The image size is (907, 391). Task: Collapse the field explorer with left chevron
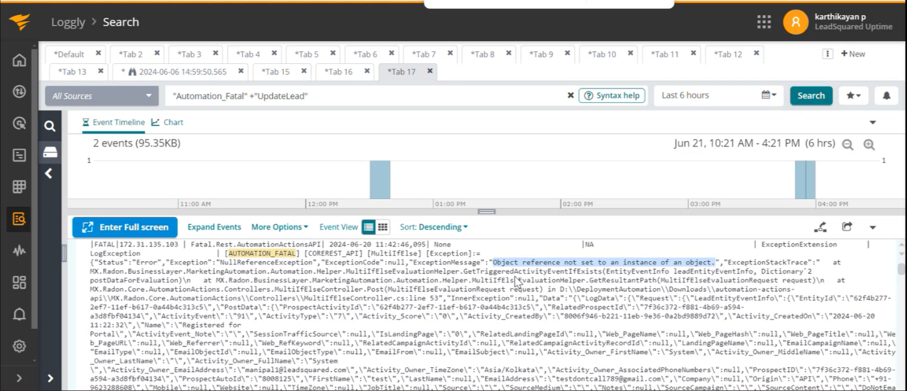49,174
